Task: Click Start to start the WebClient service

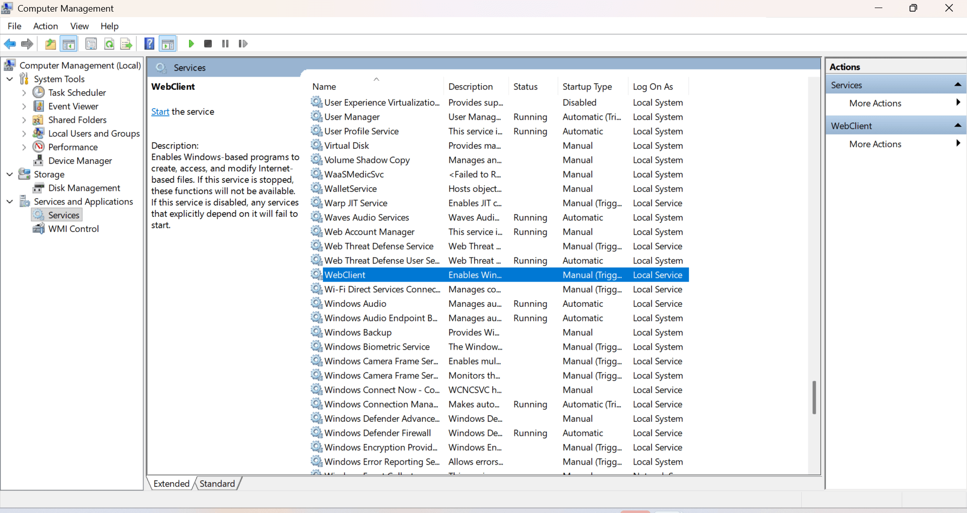Action: tap(160, 111)
